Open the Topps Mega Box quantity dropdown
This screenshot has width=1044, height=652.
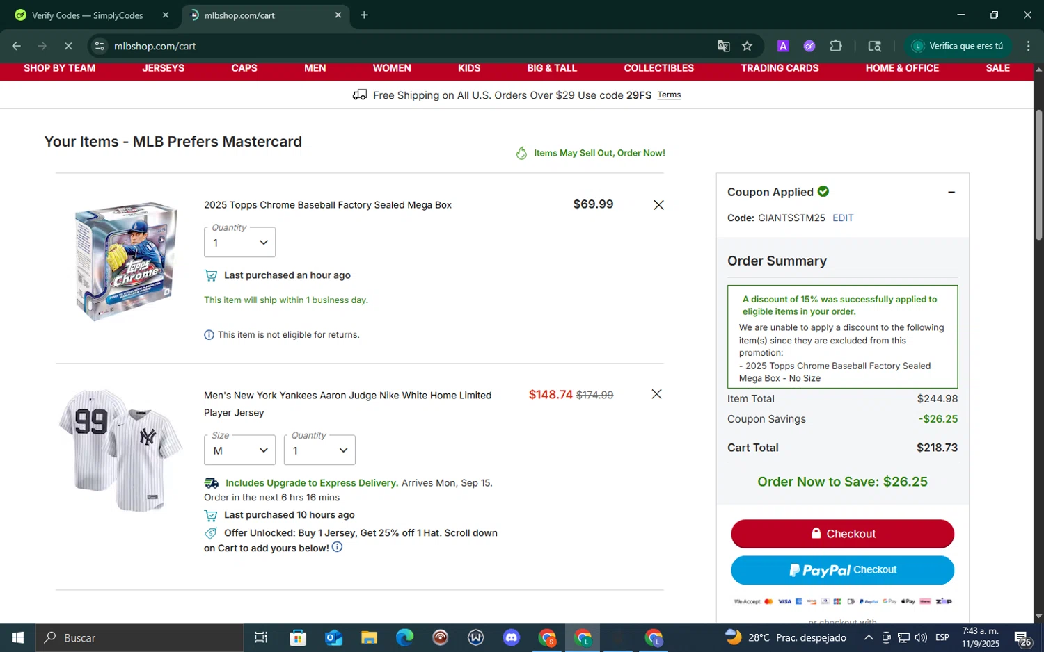pyautogui.click(x=239, y=242)
